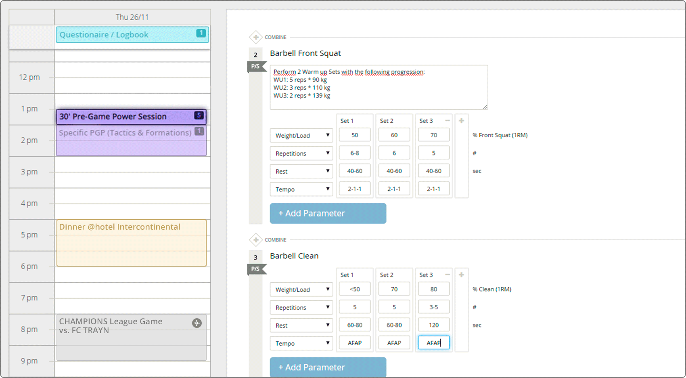Click Add Parameter under Barbell Clean
This screenshot has width=686, height=378.
[328, 367]
